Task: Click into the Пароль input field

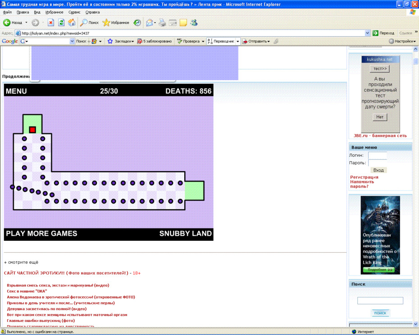Action: tap(377, 163)
